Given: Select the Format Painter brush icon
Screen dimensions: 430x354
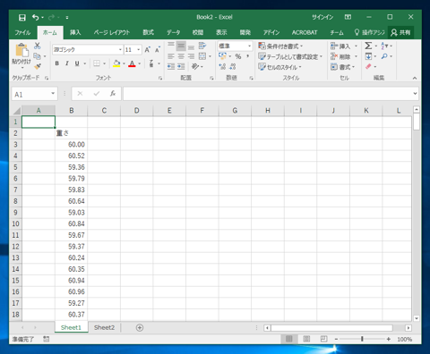Looking at the screenshot, I should click(38, 66).
